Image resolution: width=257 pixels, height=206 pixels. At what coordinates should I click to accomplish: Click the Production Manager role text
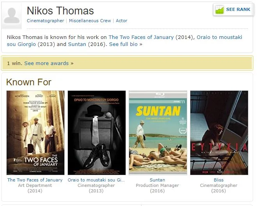[x=157, y=185]
